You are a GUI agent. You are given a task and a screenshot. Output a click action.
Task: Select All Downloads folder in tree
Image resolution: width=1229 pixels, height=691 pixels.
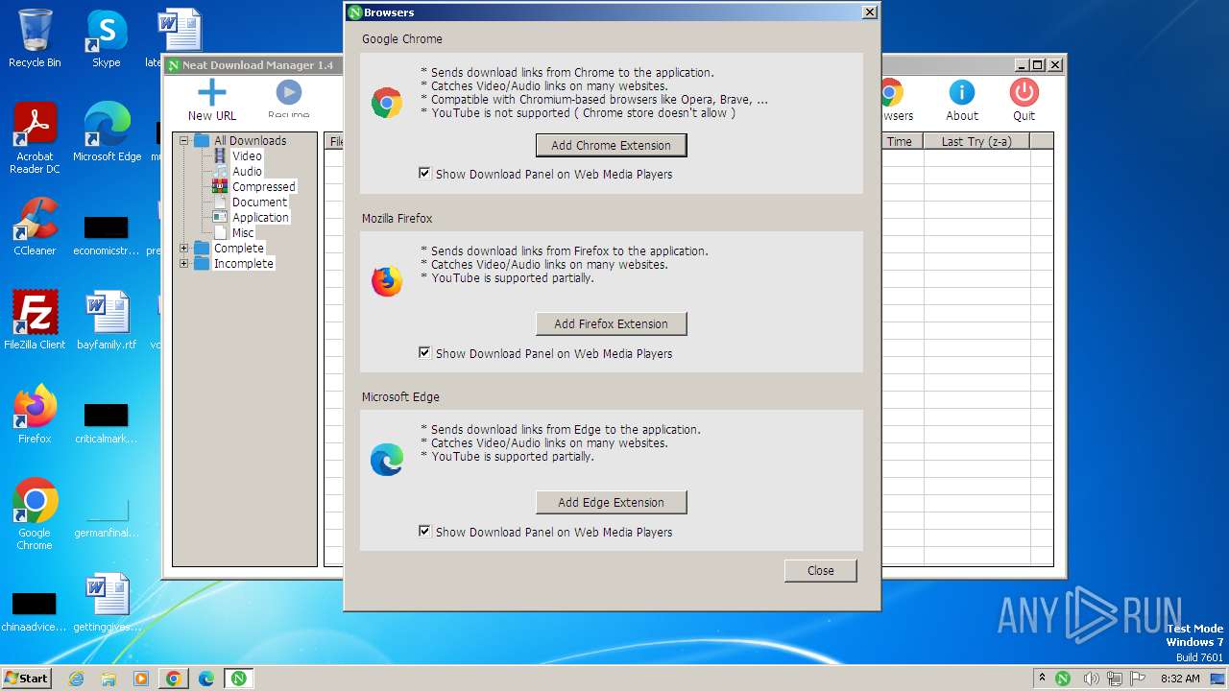pos(250,140)
